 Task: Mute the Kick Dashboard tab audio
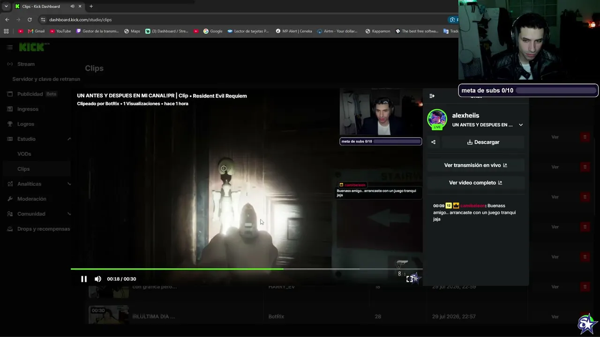click(x=72, y=7)
